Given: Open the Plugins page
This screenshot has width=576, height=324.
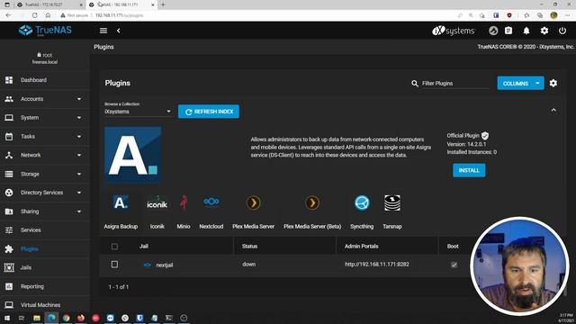Looking at the screenshot, I should 45,248.
